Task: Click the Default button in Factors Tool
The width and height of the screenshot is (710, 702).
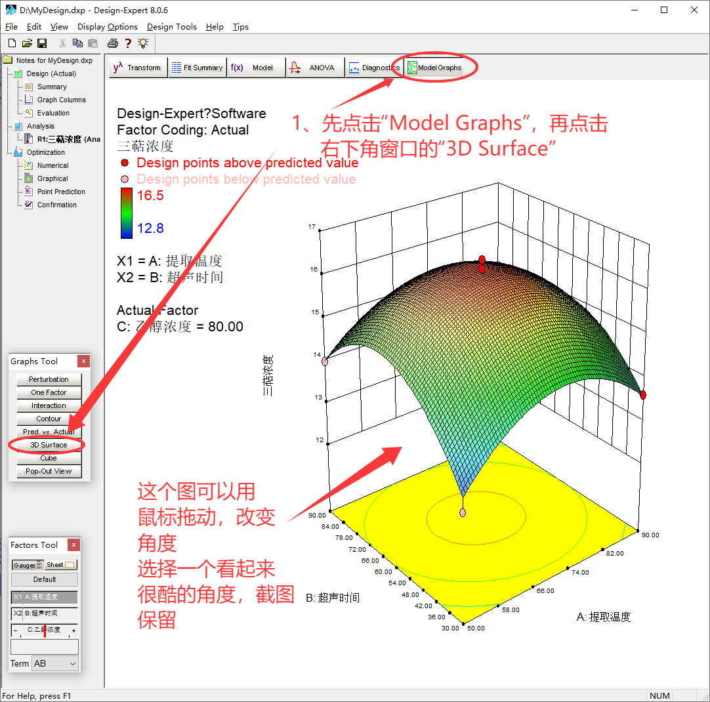Action: pyautogui.click(x=45, y=579)
